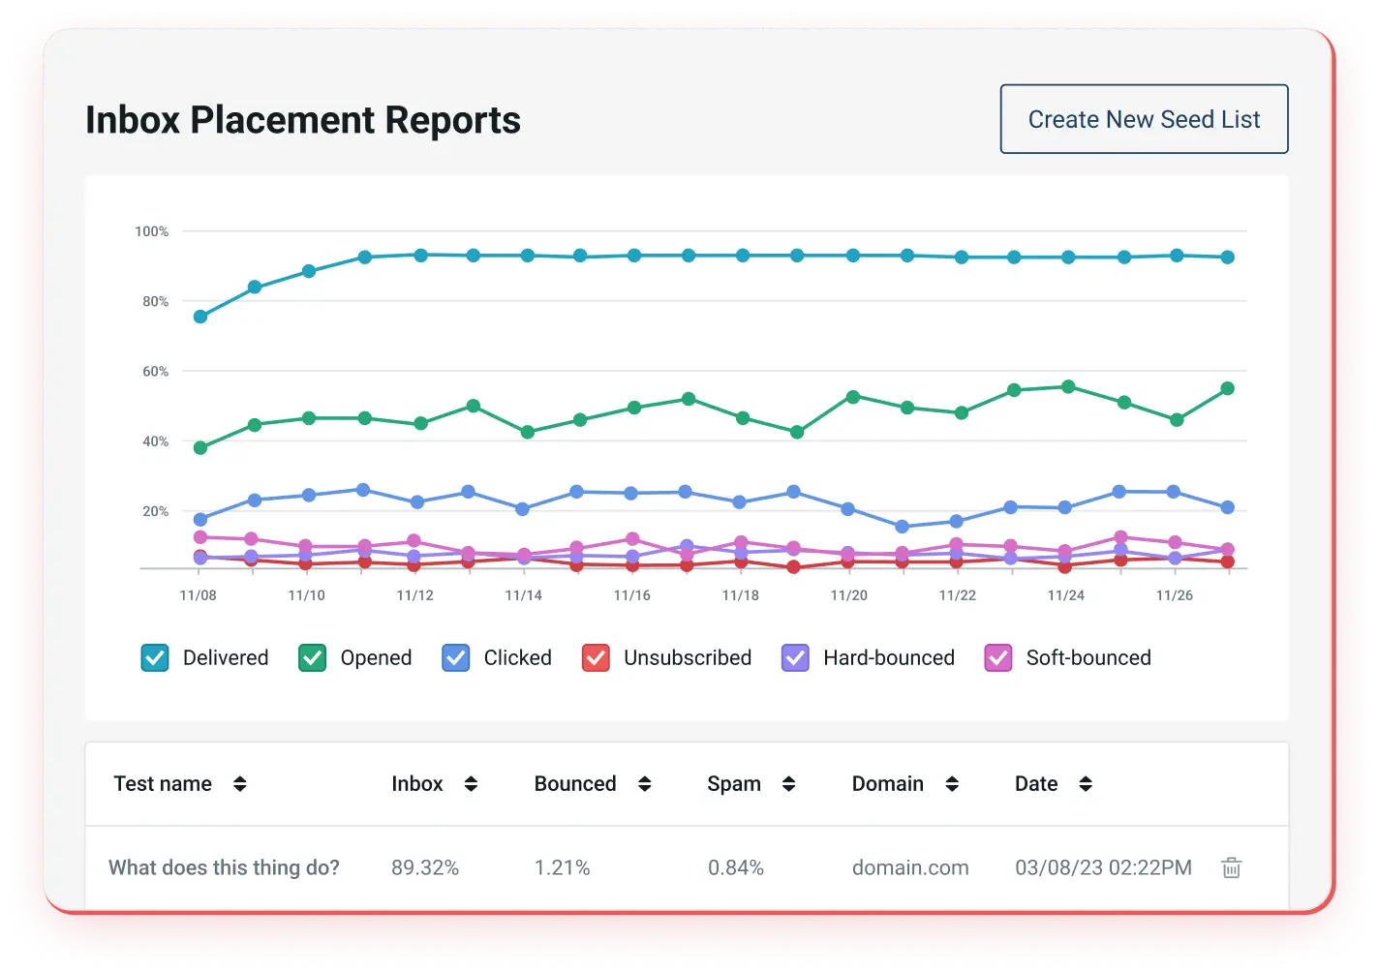Image resolution: width=1379 pixels, height=971 pixels.
Task: Delete the "What does this thing do?" report
Action: [x=1231, y=868]
